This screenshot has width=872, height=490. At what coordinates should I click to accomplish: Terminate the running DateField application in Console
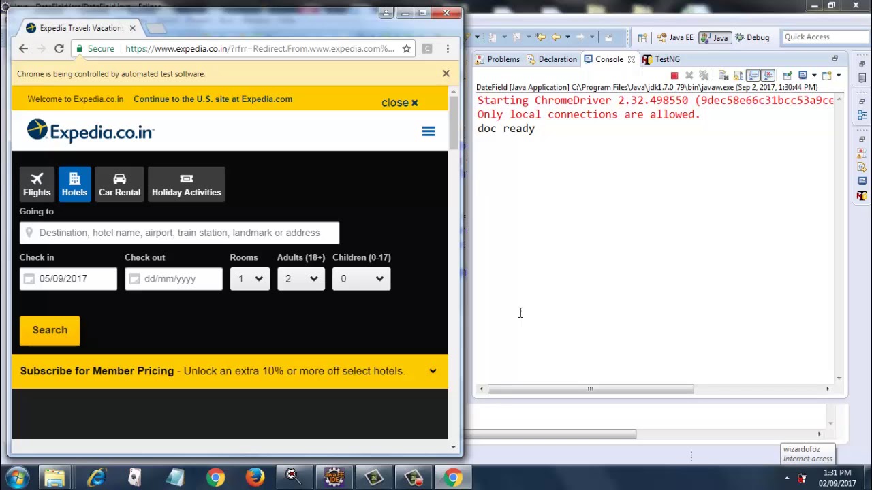click(x=674, y=76)
